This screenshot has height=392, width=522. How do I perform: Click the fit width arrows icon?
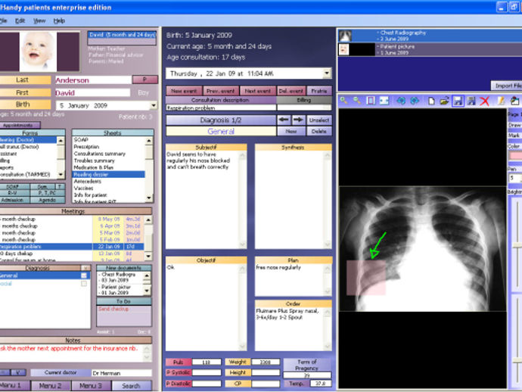[x=384, y=101]
